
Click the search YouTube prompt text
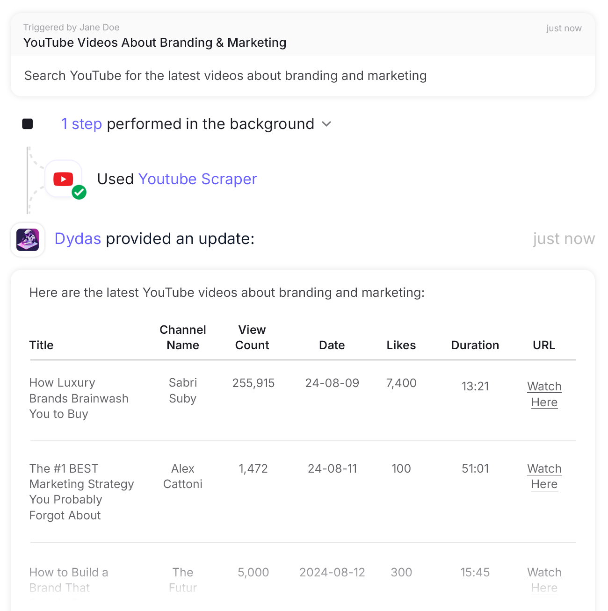click(225, 76)
